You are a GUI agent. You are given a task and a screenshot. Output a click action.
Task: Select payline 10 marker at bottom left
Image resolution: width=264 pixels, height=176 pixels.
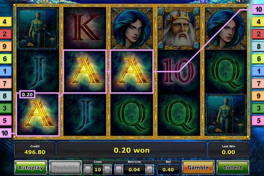coord(5,133)
